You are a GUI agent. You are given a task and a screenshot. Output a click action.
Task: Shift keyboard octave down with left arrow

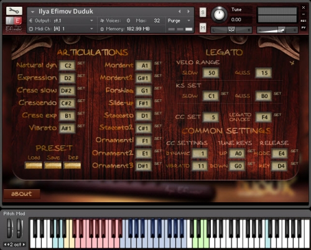click(5, 244)
